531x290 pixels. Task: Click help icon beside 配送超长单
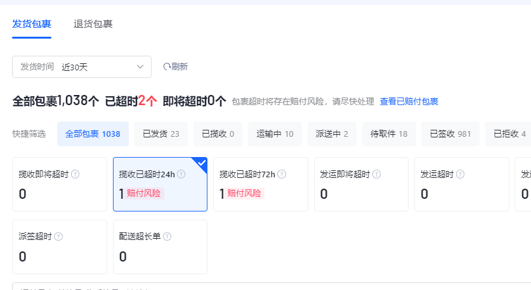(x=167, y=237)
